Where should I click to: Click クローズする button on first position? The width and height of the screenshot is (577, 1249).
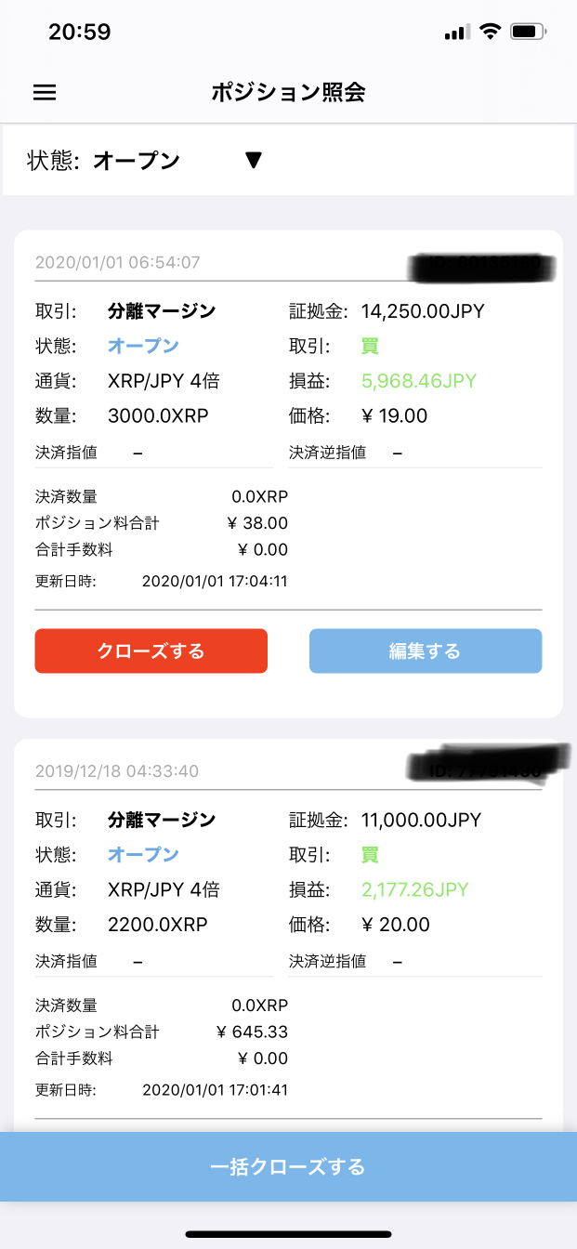151,651
